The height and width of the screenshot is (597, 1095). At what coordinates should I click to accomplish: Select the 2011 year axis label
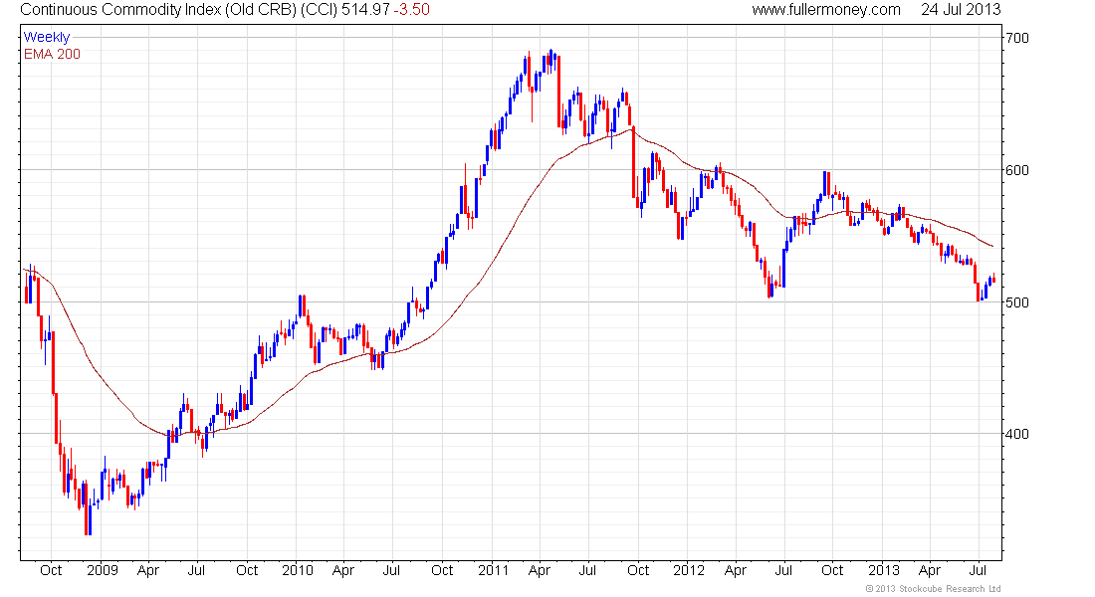[x=493, y=570]
